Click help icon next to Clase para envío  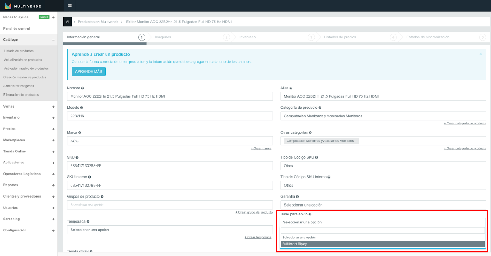click(310, 214)
